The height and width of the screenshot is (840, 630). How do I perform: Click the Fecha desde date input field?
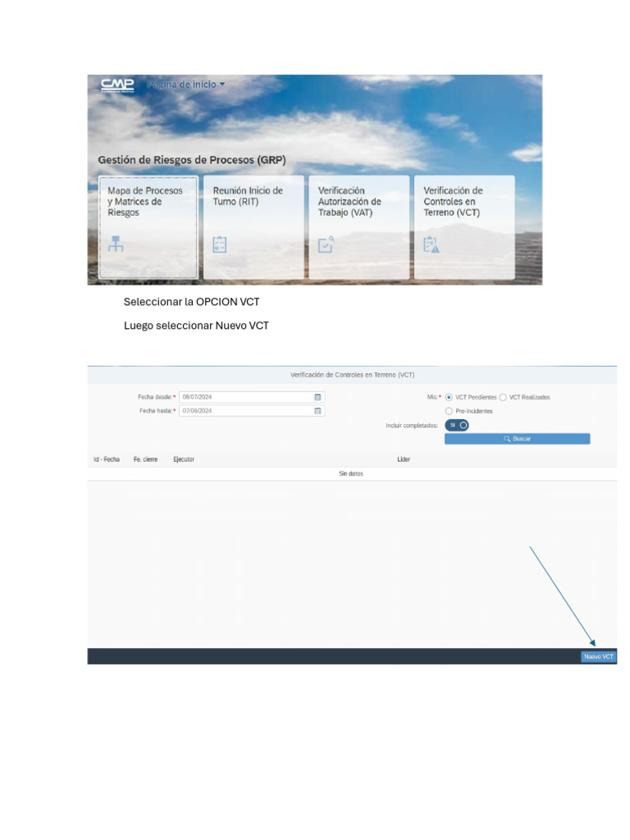point(252,397)
